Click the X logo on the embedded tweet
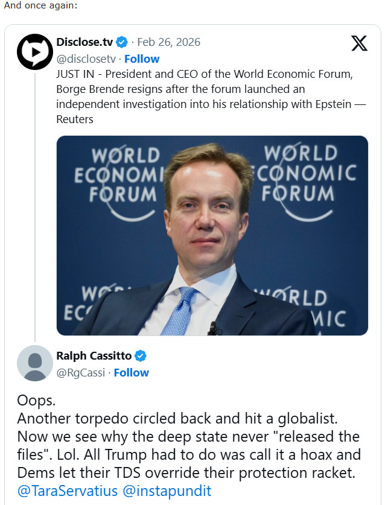Screen dimensions: 391x505 click(x=359, y=43)
